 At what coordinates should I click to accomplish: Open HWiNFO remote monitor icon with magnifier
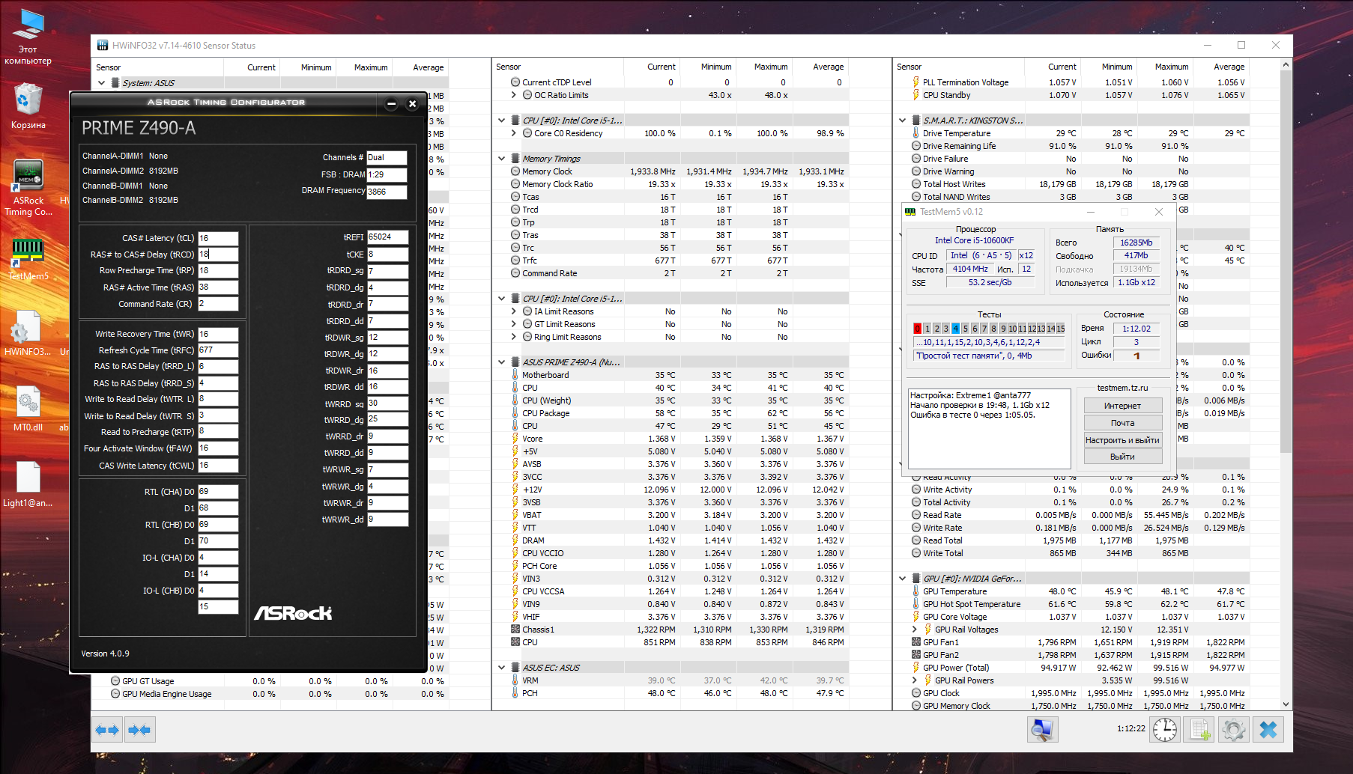pyautogui.click(x=1042, y=729)
